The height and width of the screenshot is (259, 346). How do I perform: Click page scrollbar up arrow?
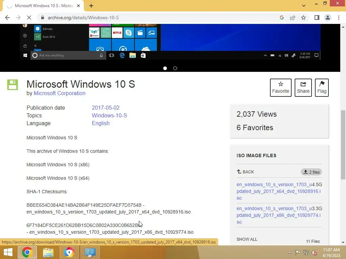pyautogui.click(x=343, y=27)
